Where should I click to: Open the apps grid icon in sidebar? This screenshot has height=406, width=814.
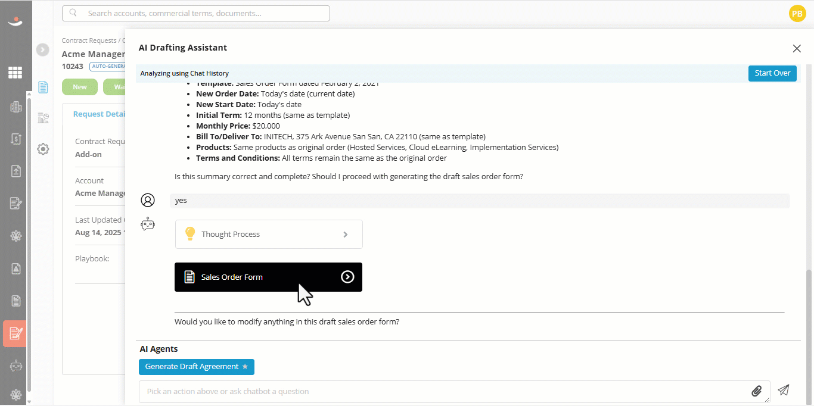(x=15, y=73)
